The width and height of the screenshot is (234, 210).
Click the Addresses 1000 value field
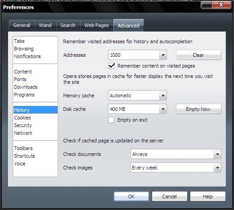134,55
